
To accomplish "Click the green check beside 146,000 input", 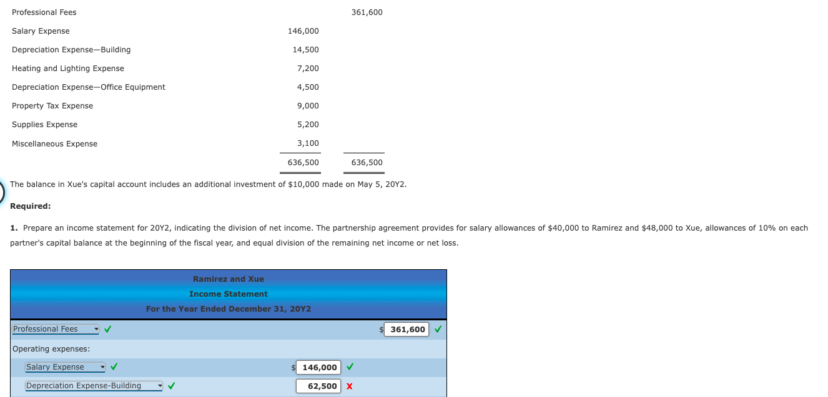I will [x=350, y=367].
